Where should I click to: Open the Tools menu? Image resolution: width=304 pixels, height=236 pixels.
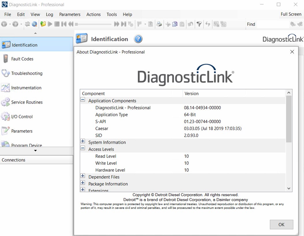point(112,14)
